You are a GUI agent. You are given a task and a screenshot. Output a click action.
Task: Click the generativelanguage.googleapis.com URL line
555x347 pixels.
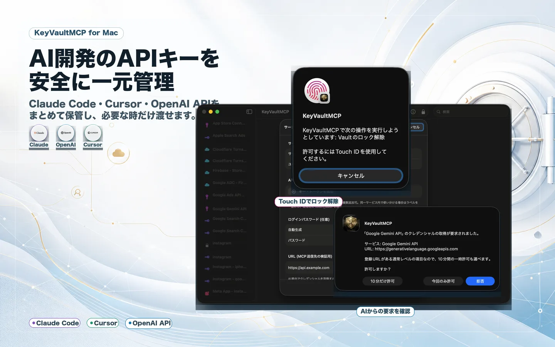click(x=411, y=249)
